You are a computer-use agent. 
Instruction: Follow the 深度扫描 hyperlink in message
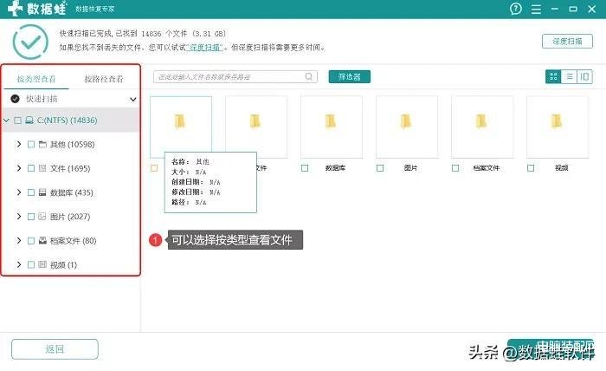(204, 48)
